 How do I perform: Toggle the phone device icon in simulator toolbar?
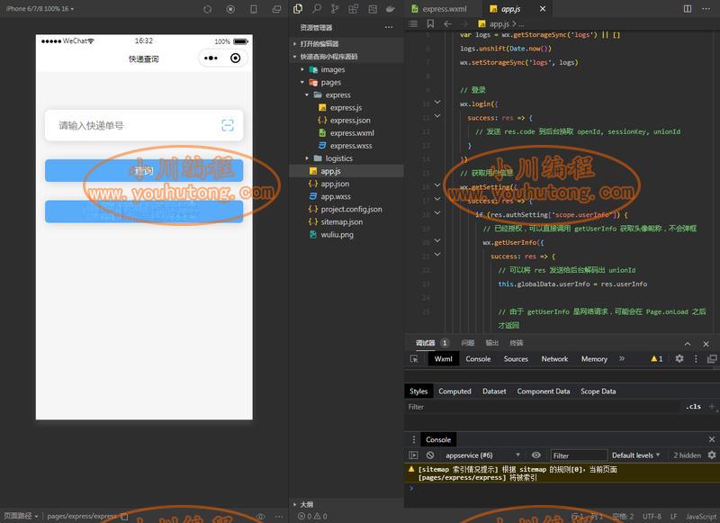click(254, 9)
